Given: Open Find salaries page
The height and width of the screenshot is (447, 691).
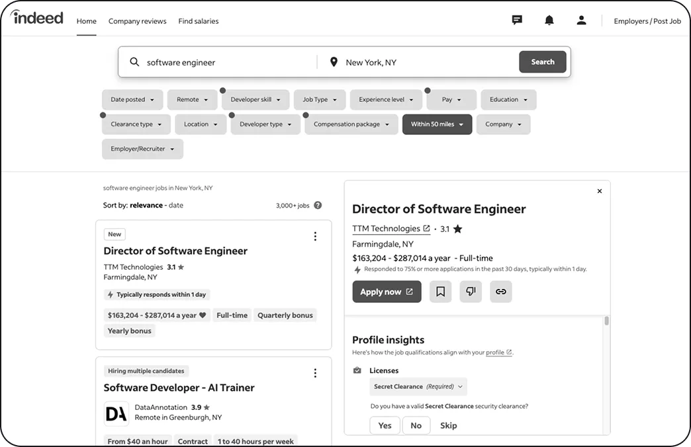Looking at the screenshot, I should pos(199,21).
